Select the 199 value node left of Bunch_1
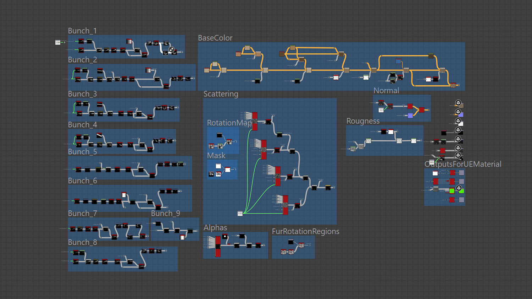 (x=58, y=43)
